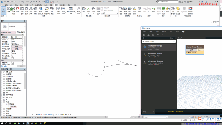Open 项目信息 Project Information

coord(22,10)
